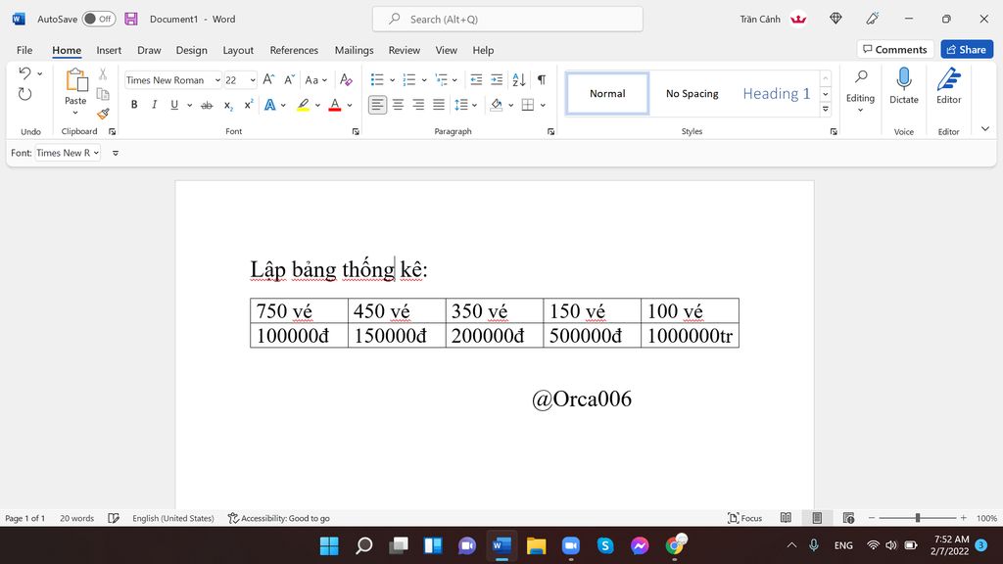Switch to Insert tab
Viewport: 1003px width, 564px height.
(x=109, y=50)
